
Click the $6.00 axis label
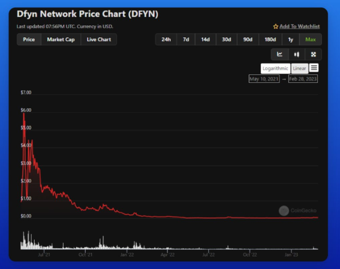tap(26, 110)
